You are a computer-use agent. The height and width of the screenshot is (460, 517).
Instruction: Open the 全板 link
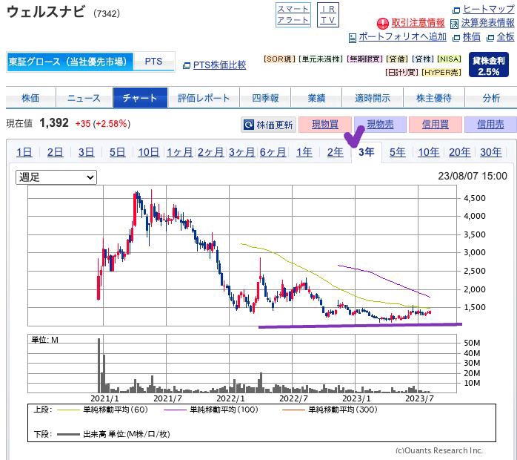click(505, 36)
